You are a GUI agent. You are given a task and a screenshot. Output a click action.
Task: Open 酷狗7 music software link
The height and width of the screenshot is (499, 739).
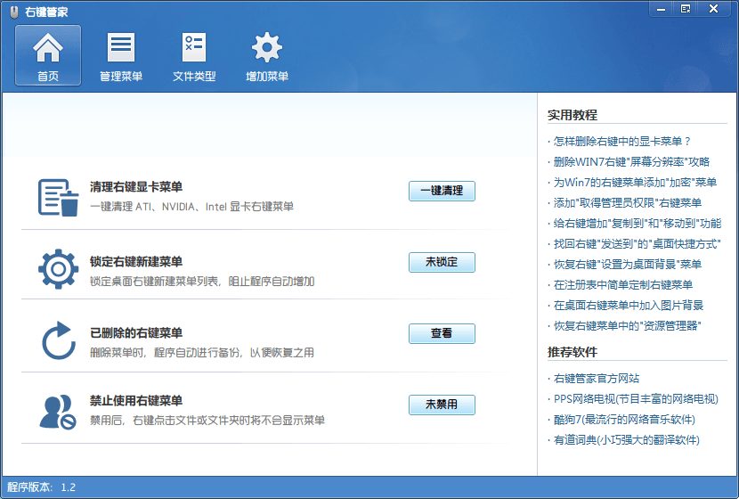pyautogui.click(x=624, y=420)
